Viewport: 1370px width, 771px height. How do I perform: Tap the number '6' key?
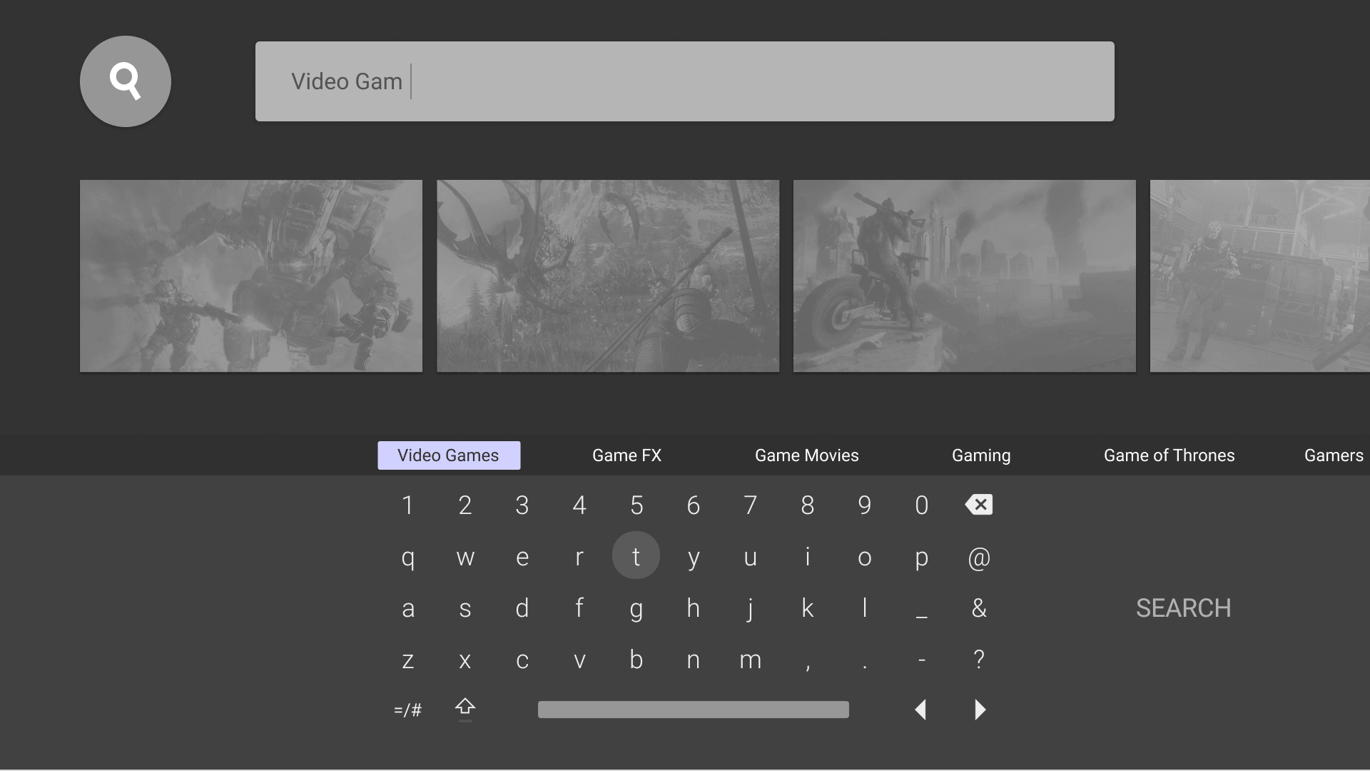pos(694,505)
